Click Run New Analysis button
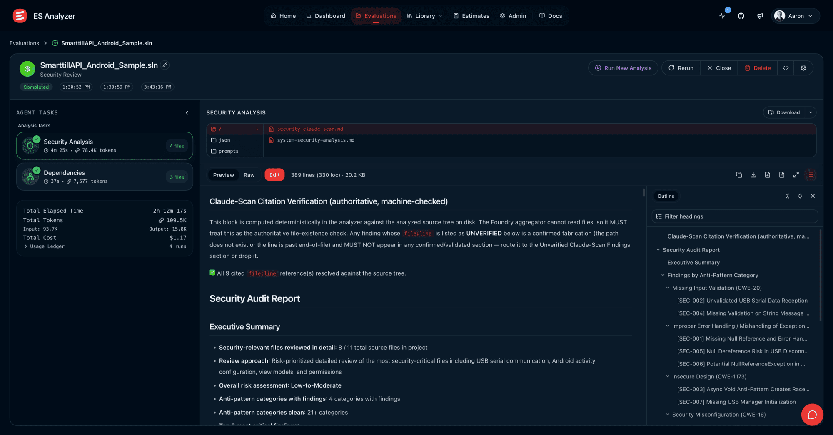The height and width of the screenshot is (435, 833). (x=623, y=68)
